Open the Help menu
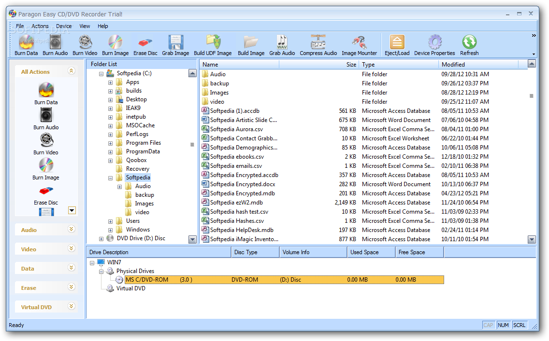This screenshot has height=341, width=549. [102, 26]
